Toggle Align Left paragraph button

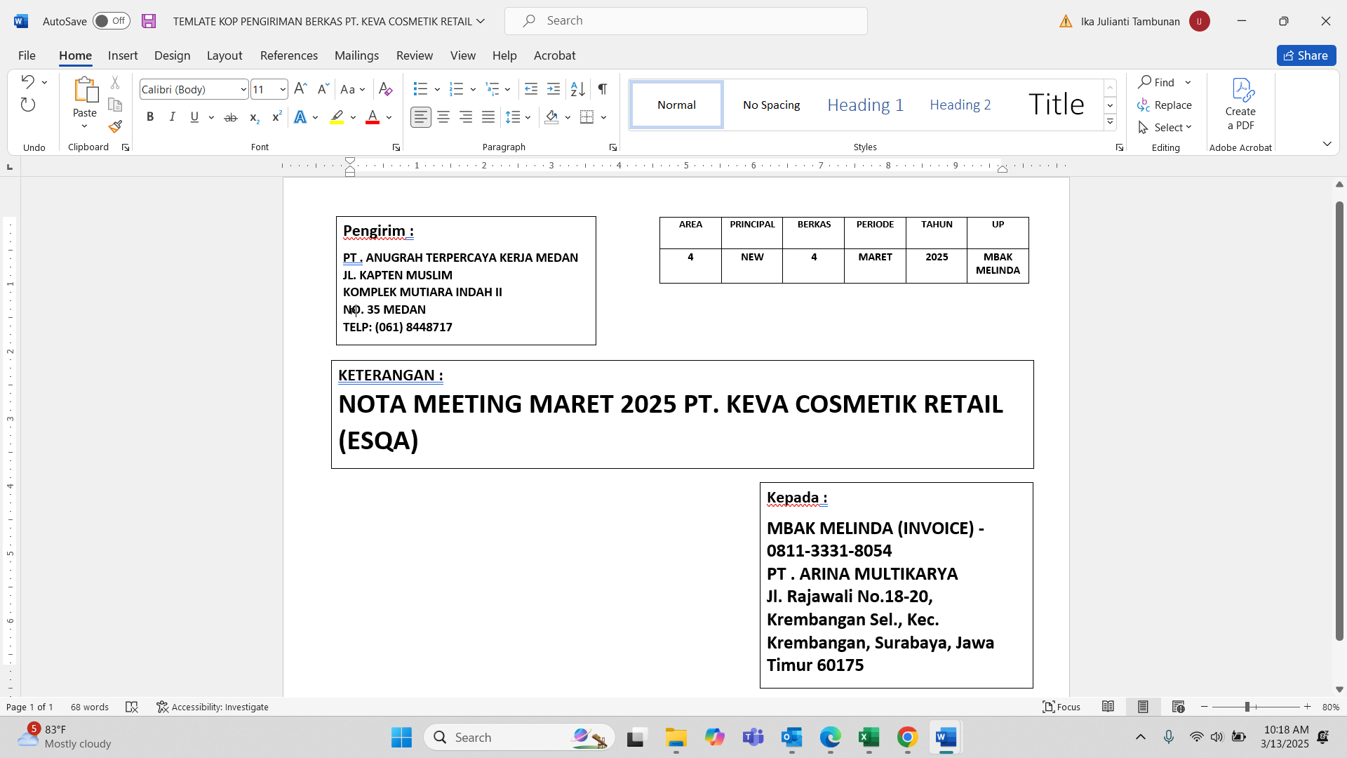421,117
